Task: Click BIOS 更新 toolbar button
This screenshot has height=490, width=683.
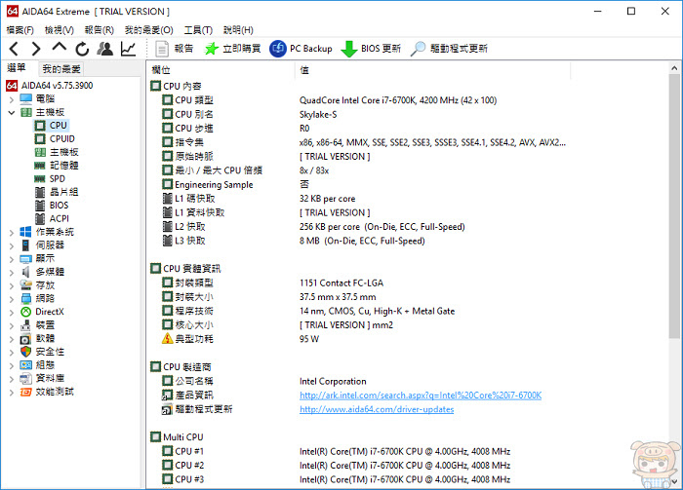Action: 371,49
